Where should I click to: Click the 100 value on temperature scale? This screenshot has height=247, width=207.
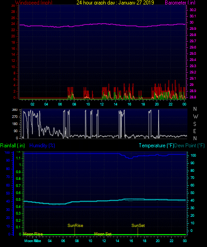pos(193,155)
